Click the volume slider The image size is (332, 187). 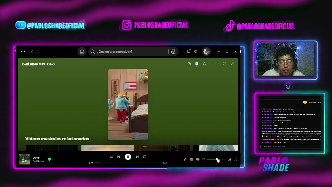click(x=216, y=159)
